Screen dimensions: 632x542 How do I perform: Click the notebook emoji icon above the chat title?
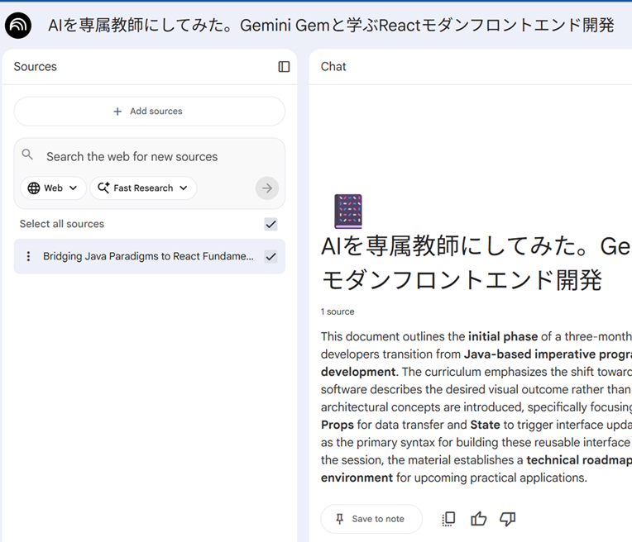pyautogui.click(x=347, y=212)
